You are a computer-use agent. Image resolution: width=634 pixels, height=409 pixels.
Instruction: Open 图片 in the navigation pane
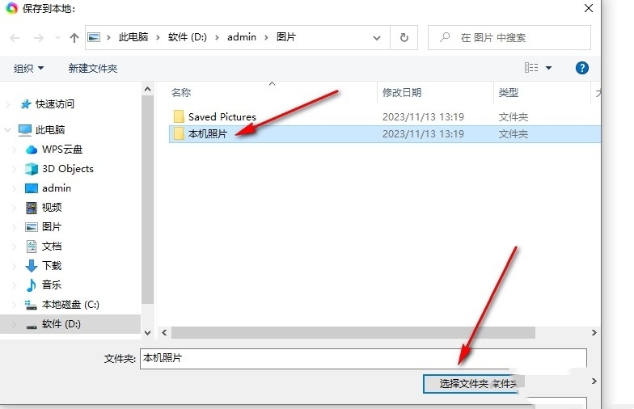pyautogui.click(x=52, y=226)
